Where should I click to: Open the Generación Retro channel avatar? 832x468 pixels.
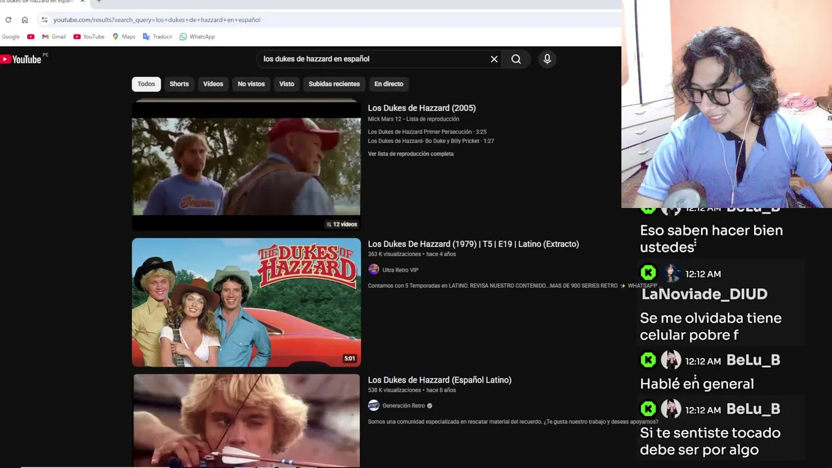click(x=374, y=406)
